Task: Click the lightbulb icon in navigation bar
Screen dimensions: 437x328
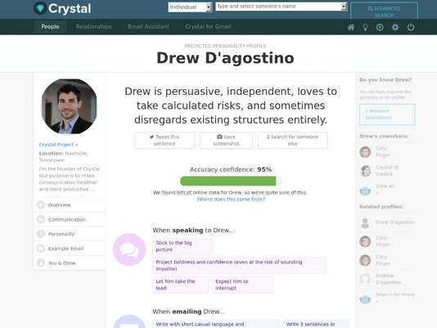Action: point(365,27)
